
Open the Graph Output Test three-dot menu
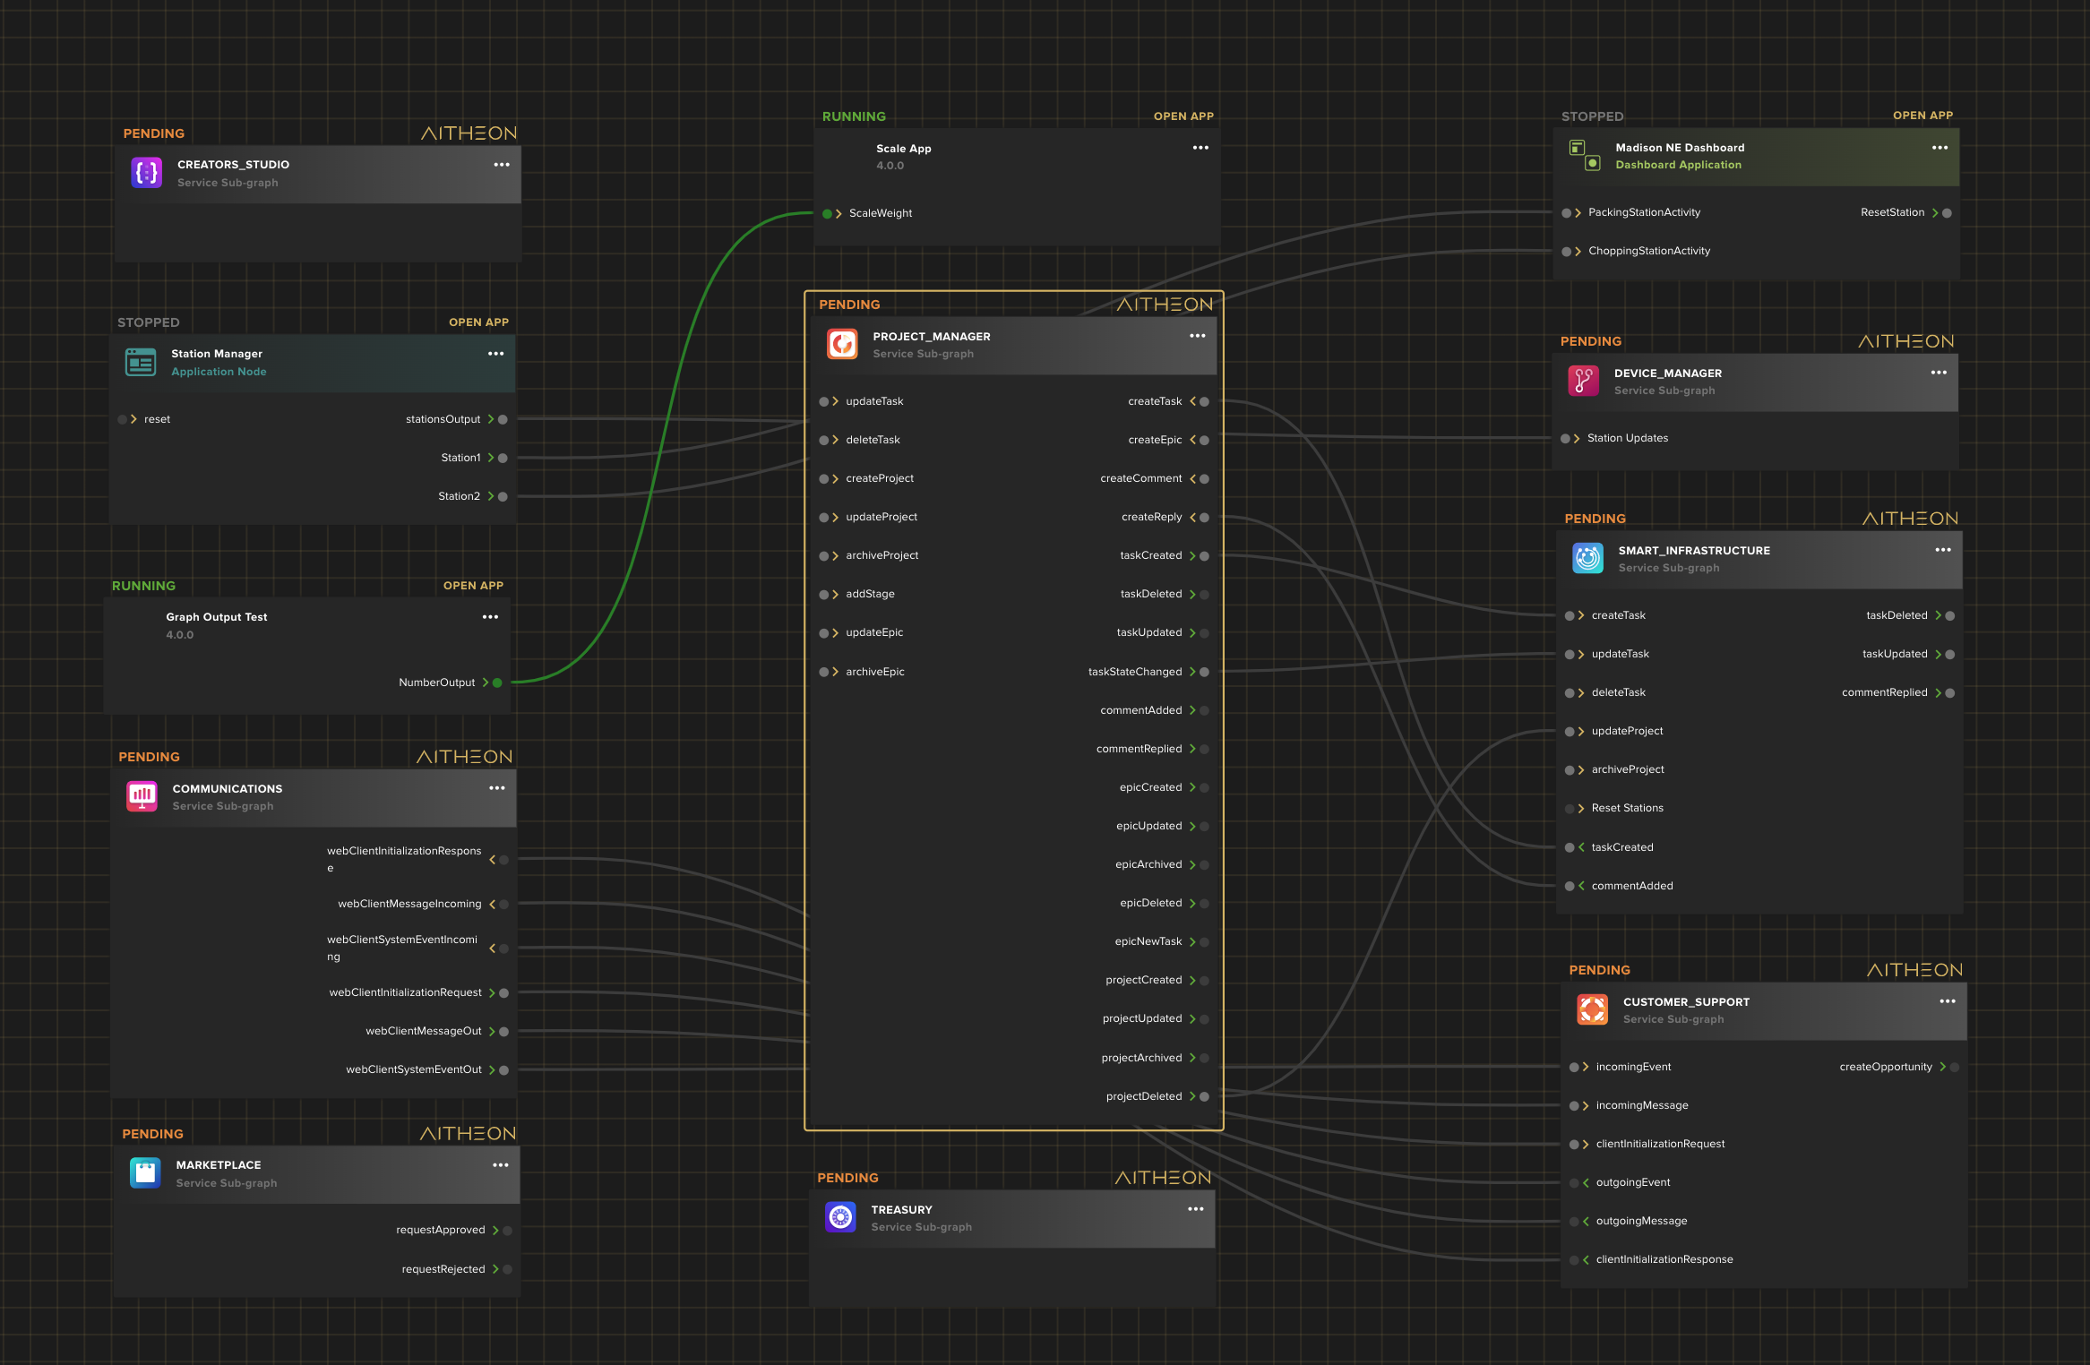490,617
